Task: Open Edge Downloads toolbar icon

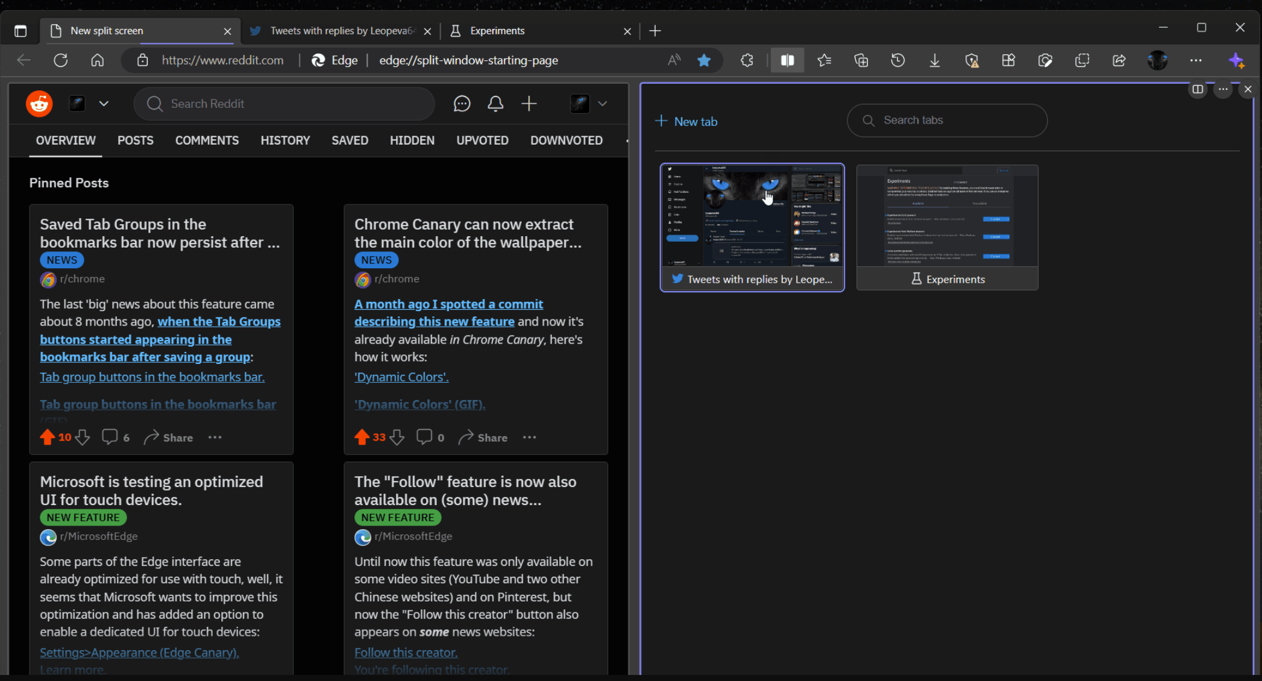Action: click(x=935, y=60)
